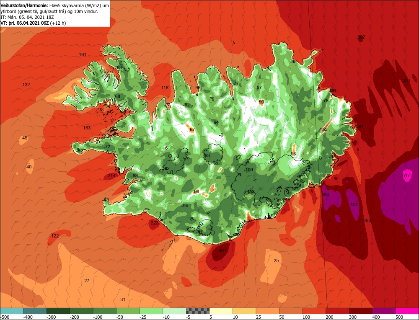The width and height of the screenshot is (419, 320).
Task: Click the purple legend swatch above 400
Action: tap(384, 311)
